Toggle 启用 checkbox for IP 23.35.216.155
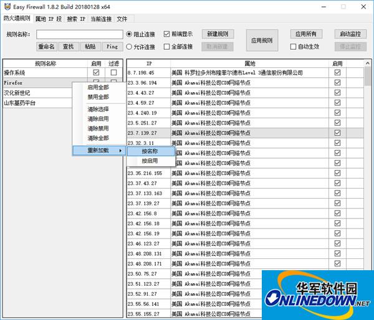Viewport: 374px width, 320px height. 337,173
